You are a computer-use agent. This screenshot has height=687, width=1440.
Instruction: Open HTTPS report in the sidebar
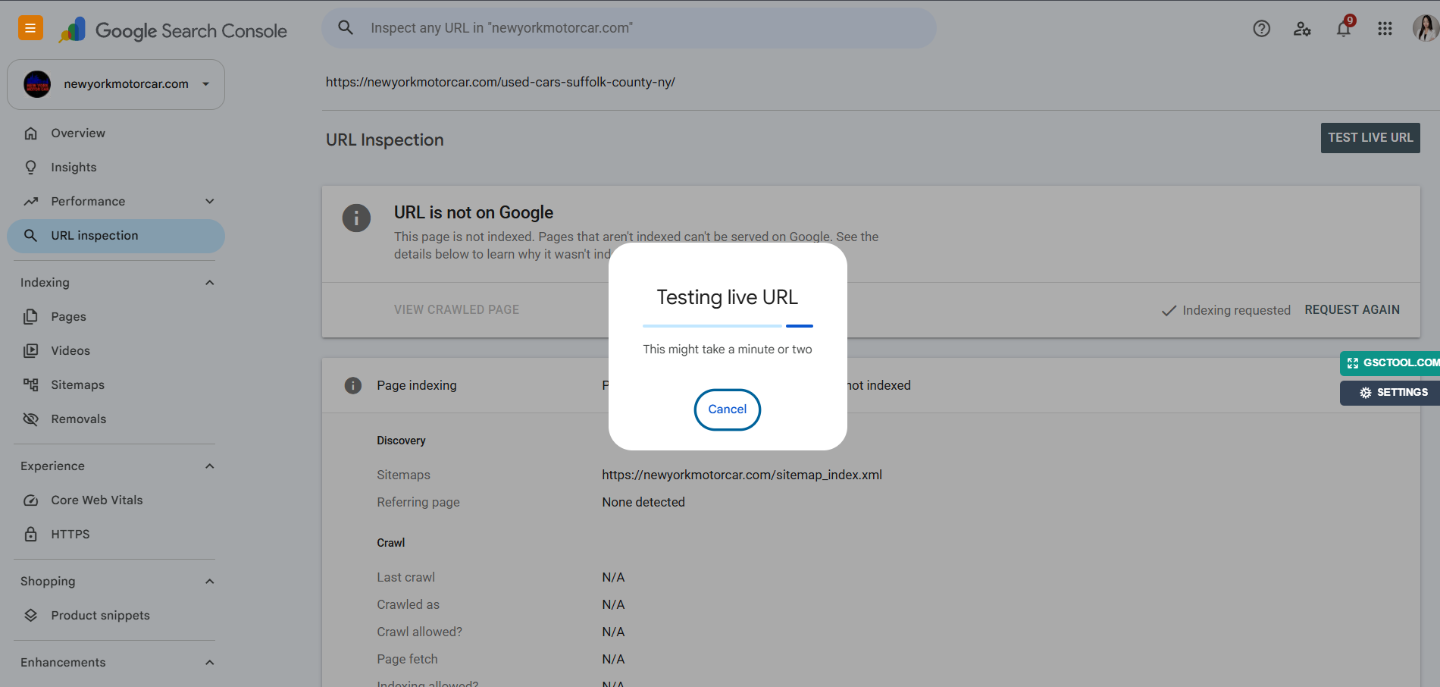click(x=116, y=535)
